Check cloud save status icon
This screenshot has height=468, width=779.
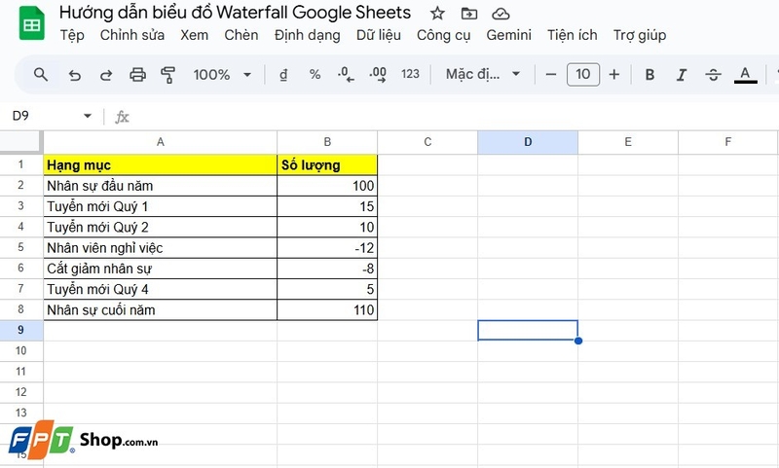[501, 14]
